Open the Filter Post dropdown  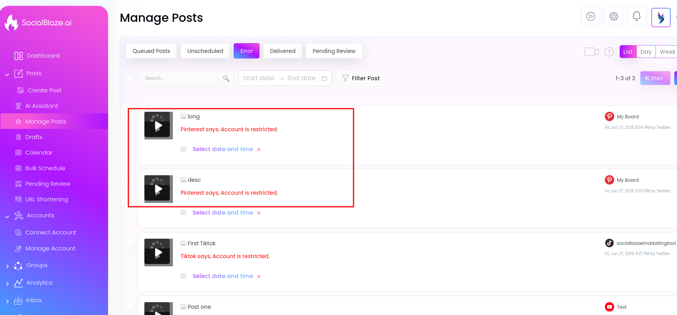coord(361,78)
